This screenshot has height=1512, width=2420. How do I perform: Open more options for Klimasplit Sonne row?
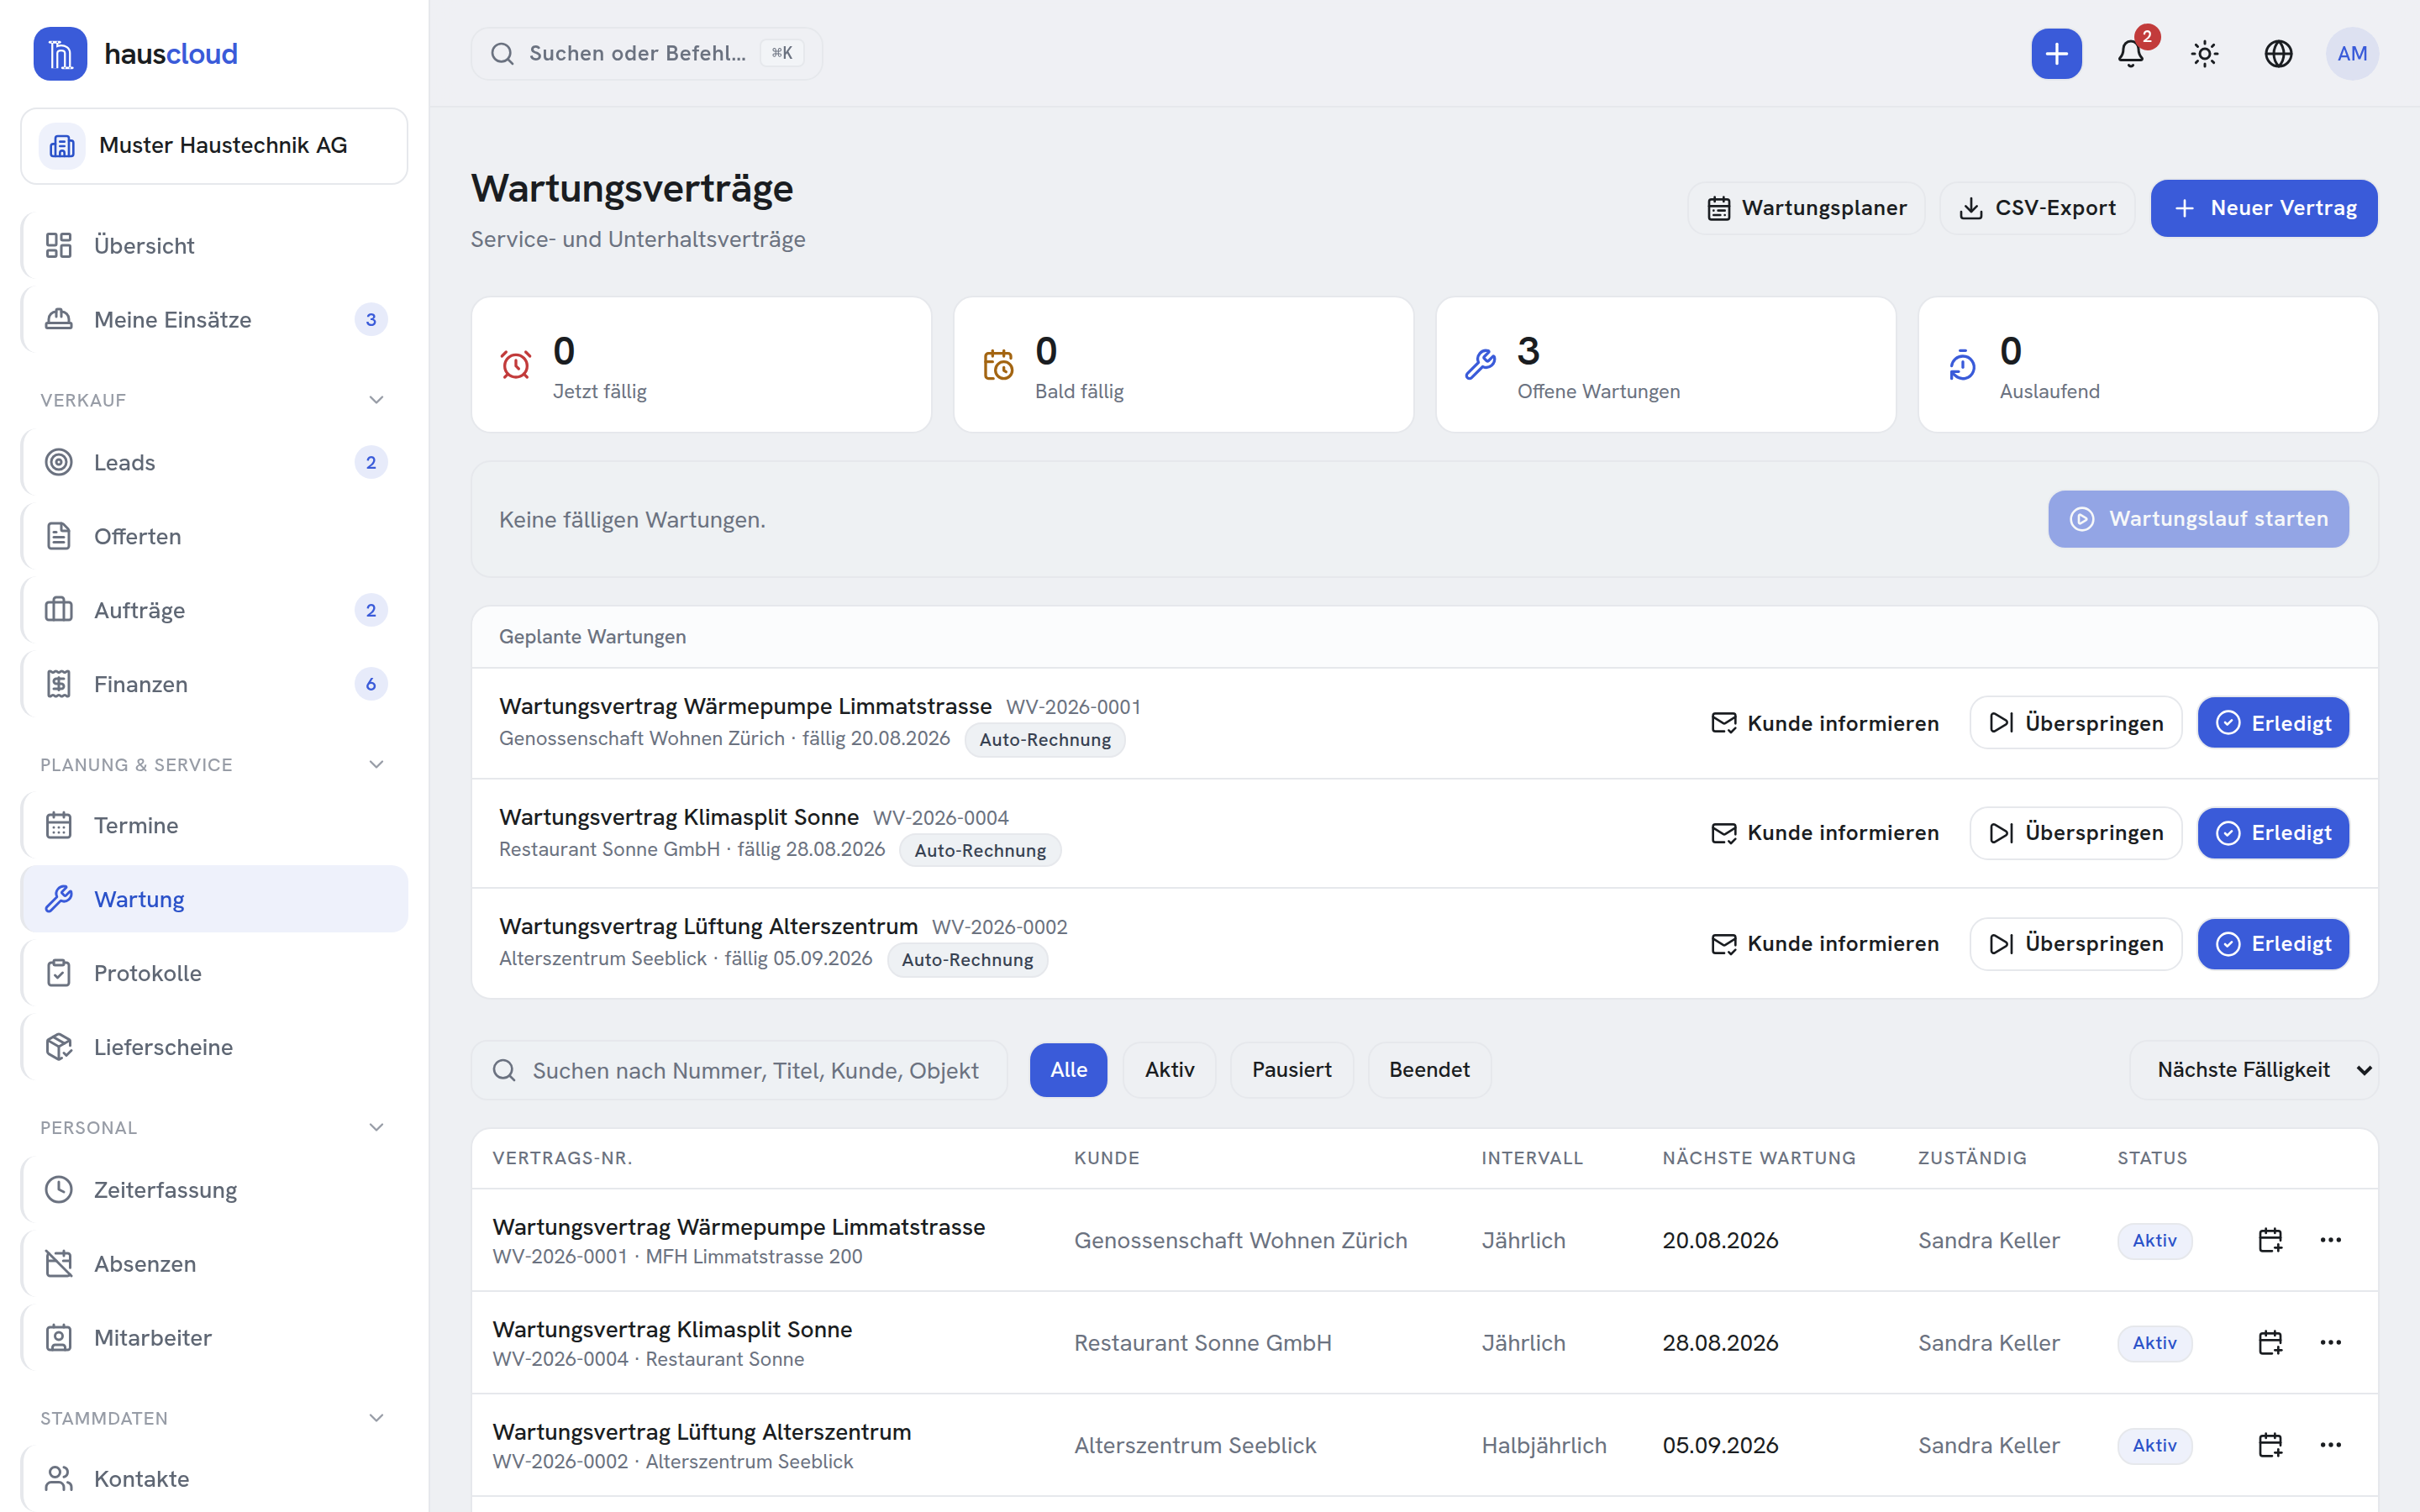tap(2330, 1342)
